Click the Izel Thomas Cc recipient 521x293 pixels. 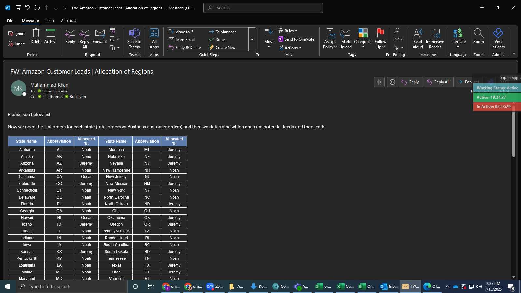[53, 97]
